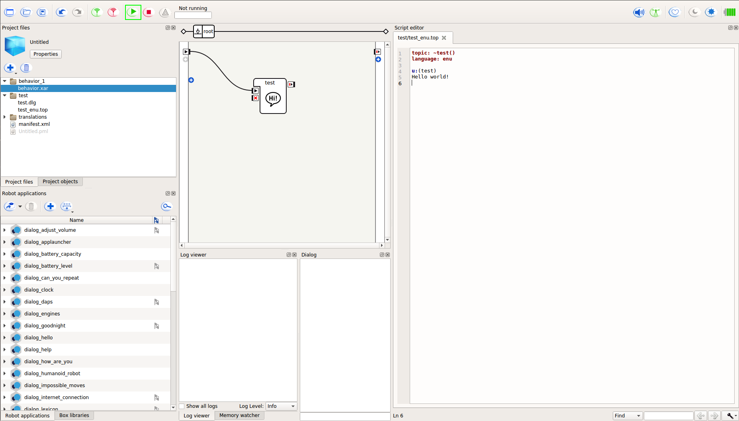Open the debug warning triangle icon

(x=165, y=12)
